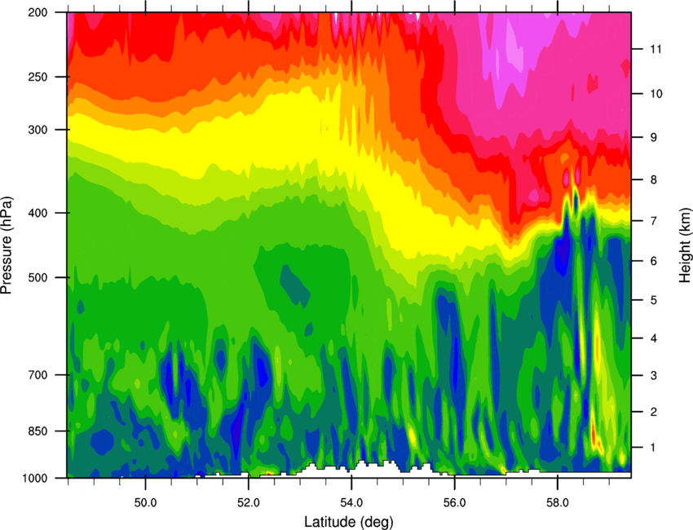Screen dimensions: 693x530
Task: Click the 52.0 latitude tick label
Action: (249, 503)
